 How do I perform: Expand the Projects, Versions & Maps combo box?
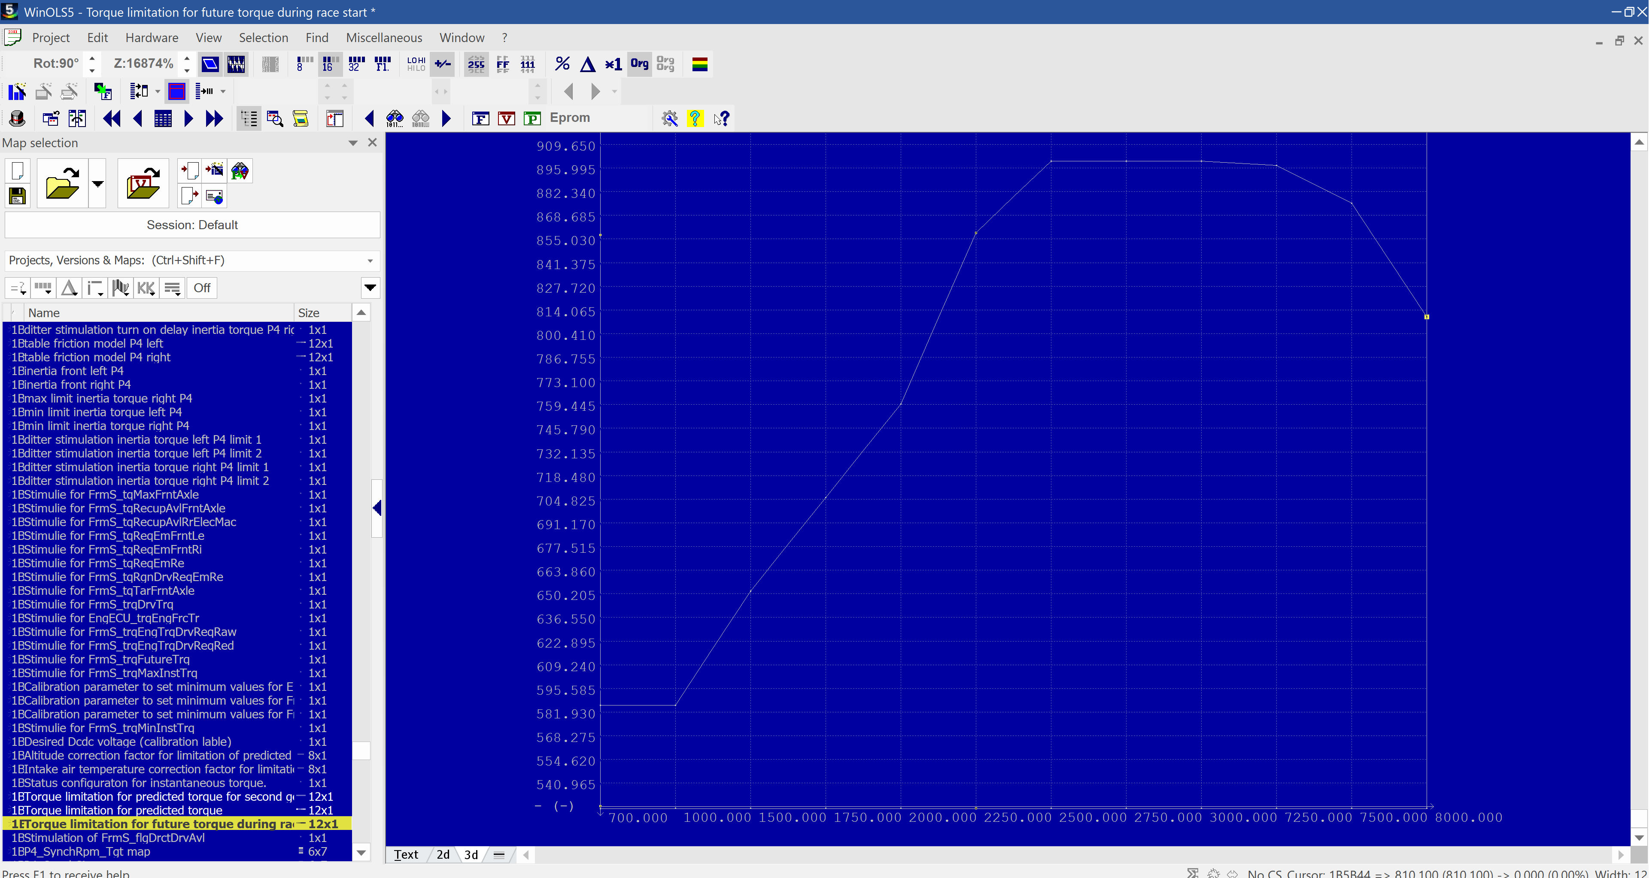click(x=370, y=260)
